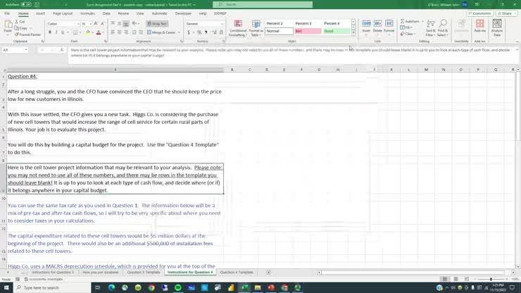This screenshot has height=293, width=521.
Task: Toggle Wrap Text for the cell
Action: pyautogui.click(x=157, y=24)
